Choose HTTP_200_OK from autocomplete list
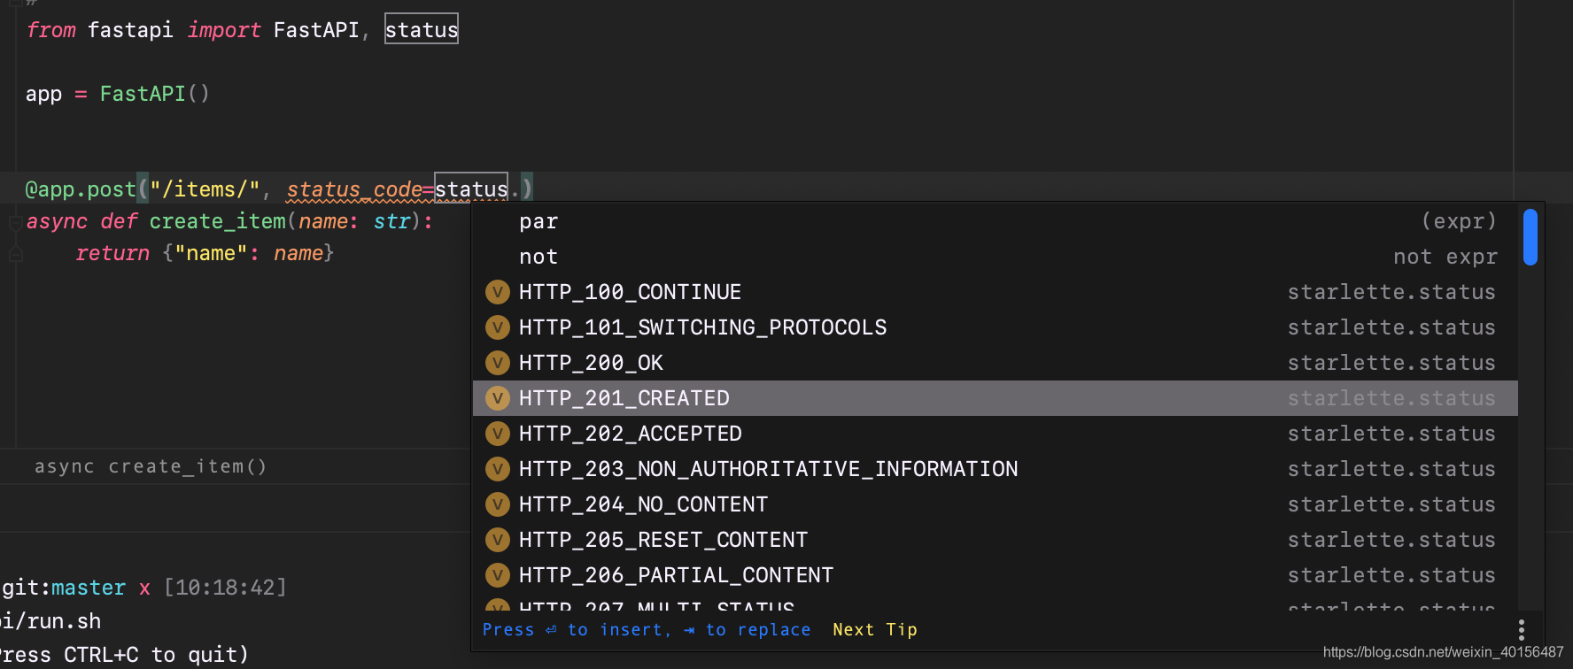Viewport: 1573px width, 669px height. 995,363
